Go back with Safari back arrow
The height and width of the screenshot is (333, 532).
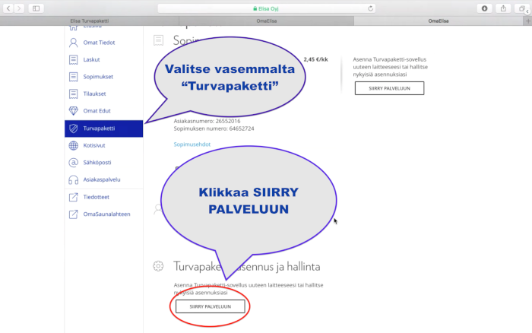click(x=8, y=8)
